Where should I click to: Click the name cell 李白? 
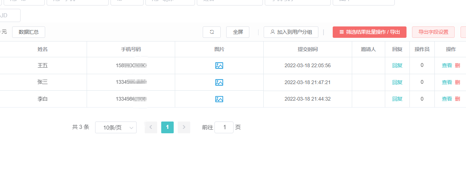point(43,99)
